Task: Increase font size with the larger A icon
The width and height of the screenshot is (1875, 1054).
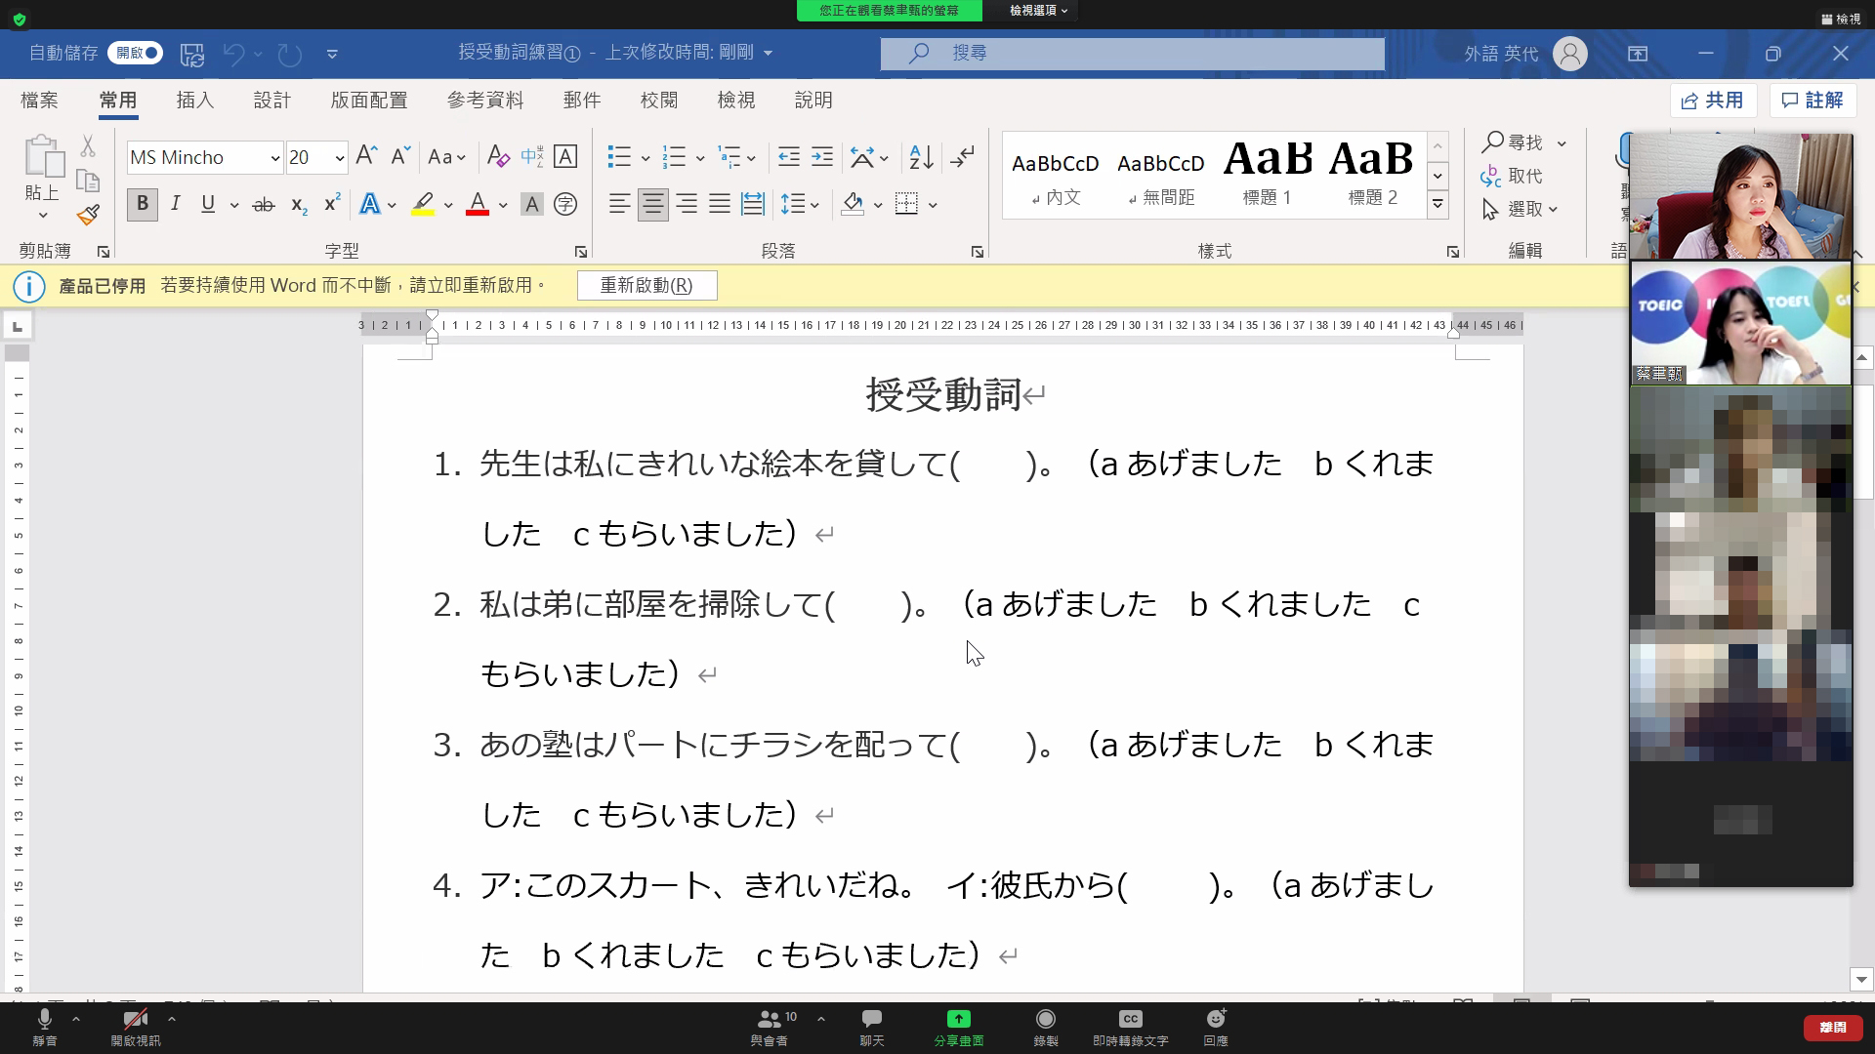Action: 366,156
